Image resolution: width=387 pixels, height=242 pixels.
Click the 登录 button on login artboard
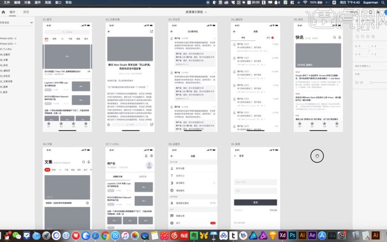tap(255, 202)
